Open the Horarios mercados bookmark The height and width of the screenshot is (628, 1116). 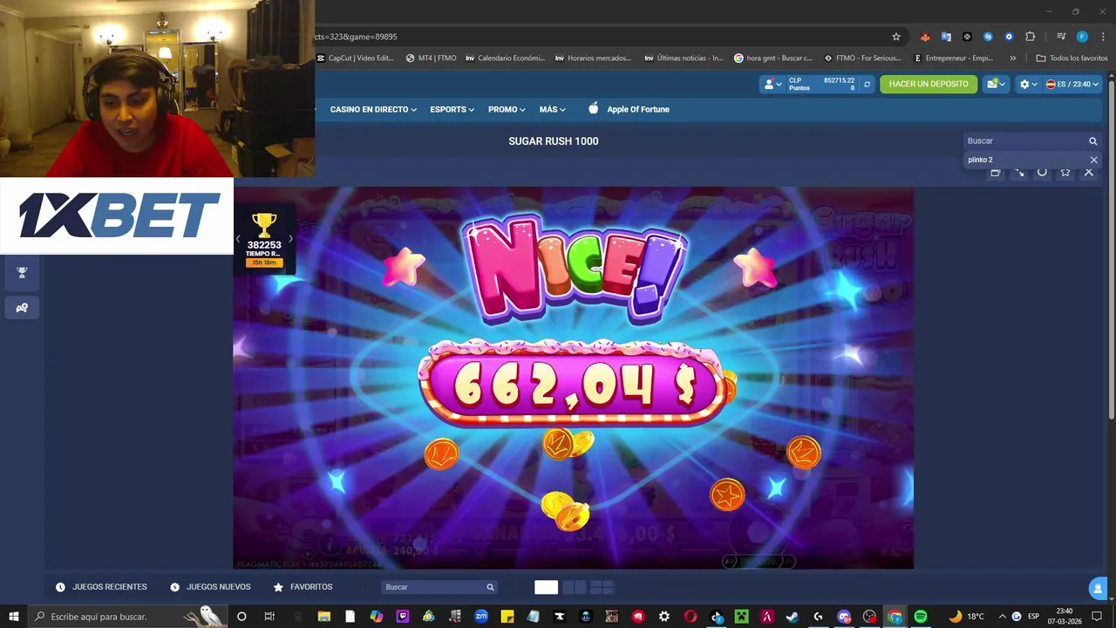pos(593,58)
